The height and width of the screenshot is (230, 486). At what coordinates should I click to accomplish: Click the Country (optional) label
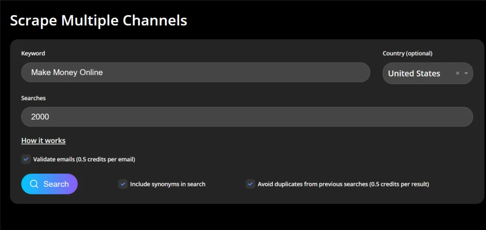point(407,54)
